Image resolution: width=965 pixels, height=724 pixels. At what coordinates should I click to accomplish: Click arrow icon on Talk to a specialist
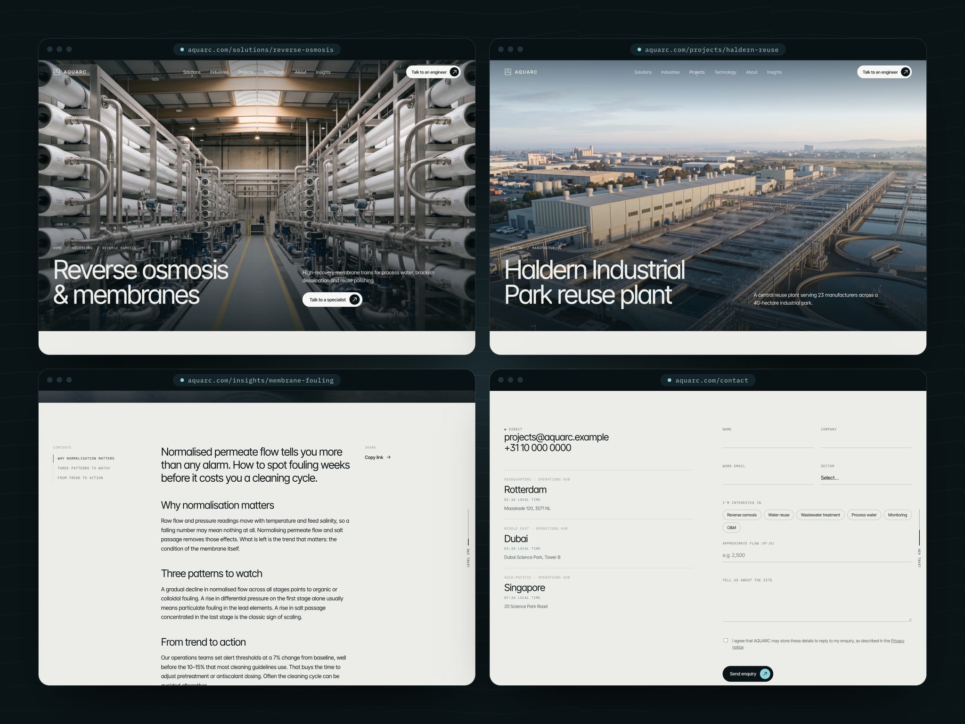point(354,300)
